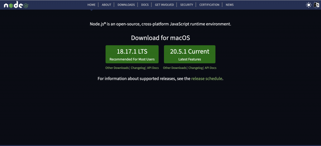This screenshot has height=146, width=321.
Task: Toggle dark/light theme sun icon
Action: click(x=308, y=5)
